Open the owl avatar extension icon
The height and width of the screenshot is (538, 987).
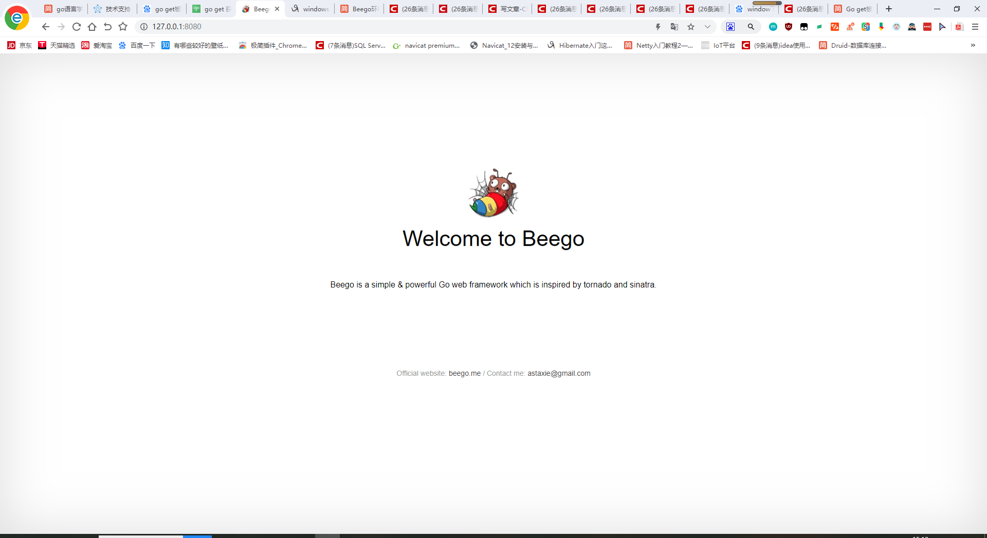pos(897,27)
